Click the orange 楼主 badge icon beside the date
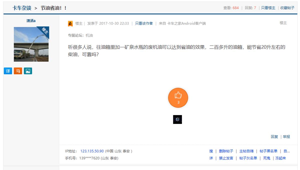The image size is (300, 170). [x=70, y=24]
